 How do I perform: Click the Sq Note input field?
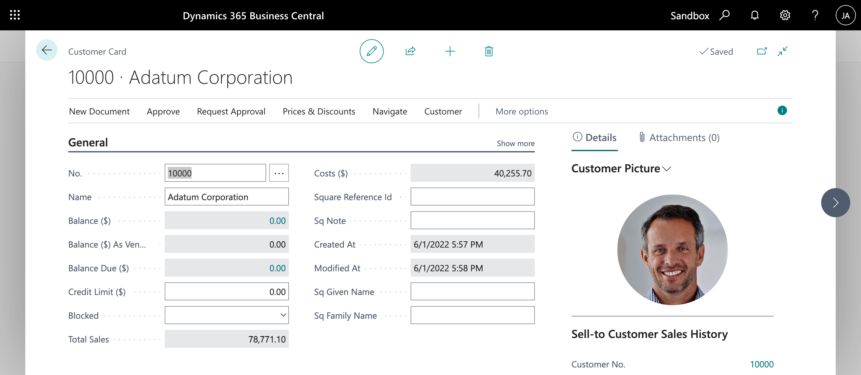(472, 220)
